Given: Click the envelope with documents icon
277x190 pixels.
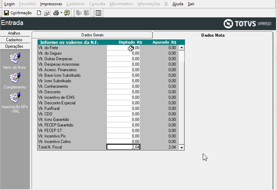Looking at the screenshot, I should (47, 13).
